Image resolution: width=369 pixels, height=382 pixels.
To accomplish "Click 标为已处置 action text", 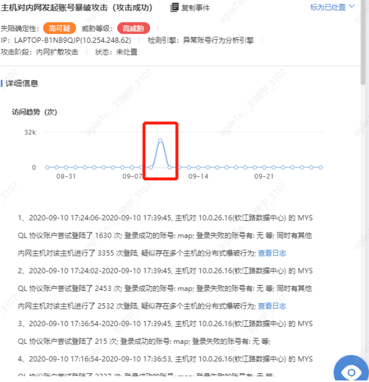I will 328,7.
